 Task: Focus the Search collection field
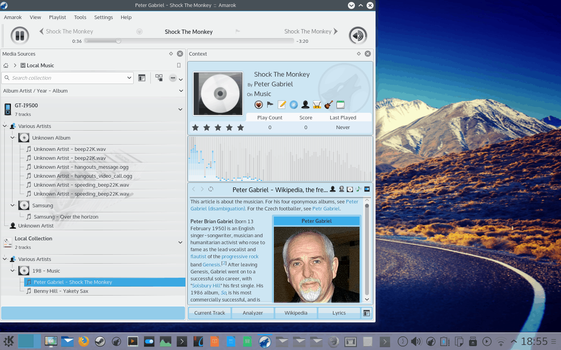68,78
